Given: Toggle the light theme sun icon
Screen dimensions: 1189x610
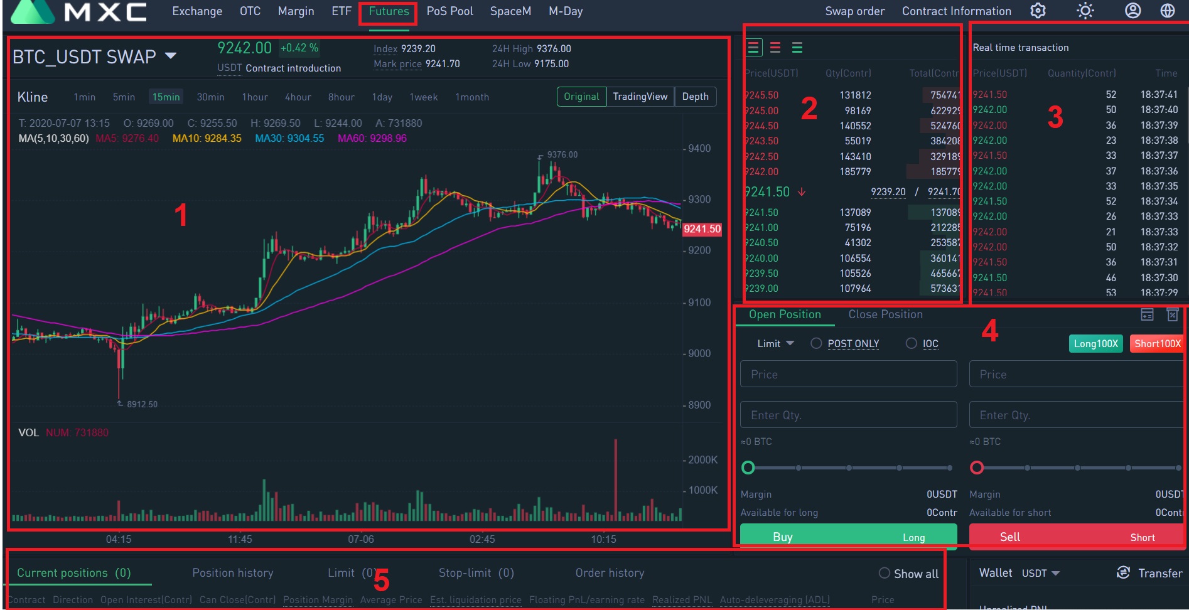Looking at the screenshot, I should (1085, 11).
